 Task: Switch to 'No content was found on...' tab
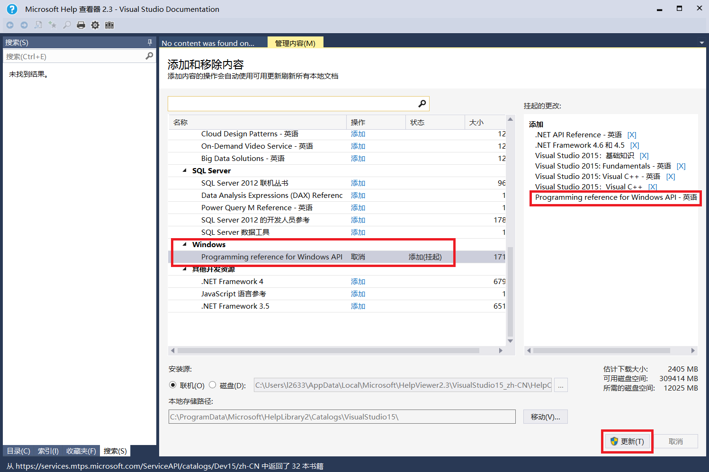click(x=213, y=43)
